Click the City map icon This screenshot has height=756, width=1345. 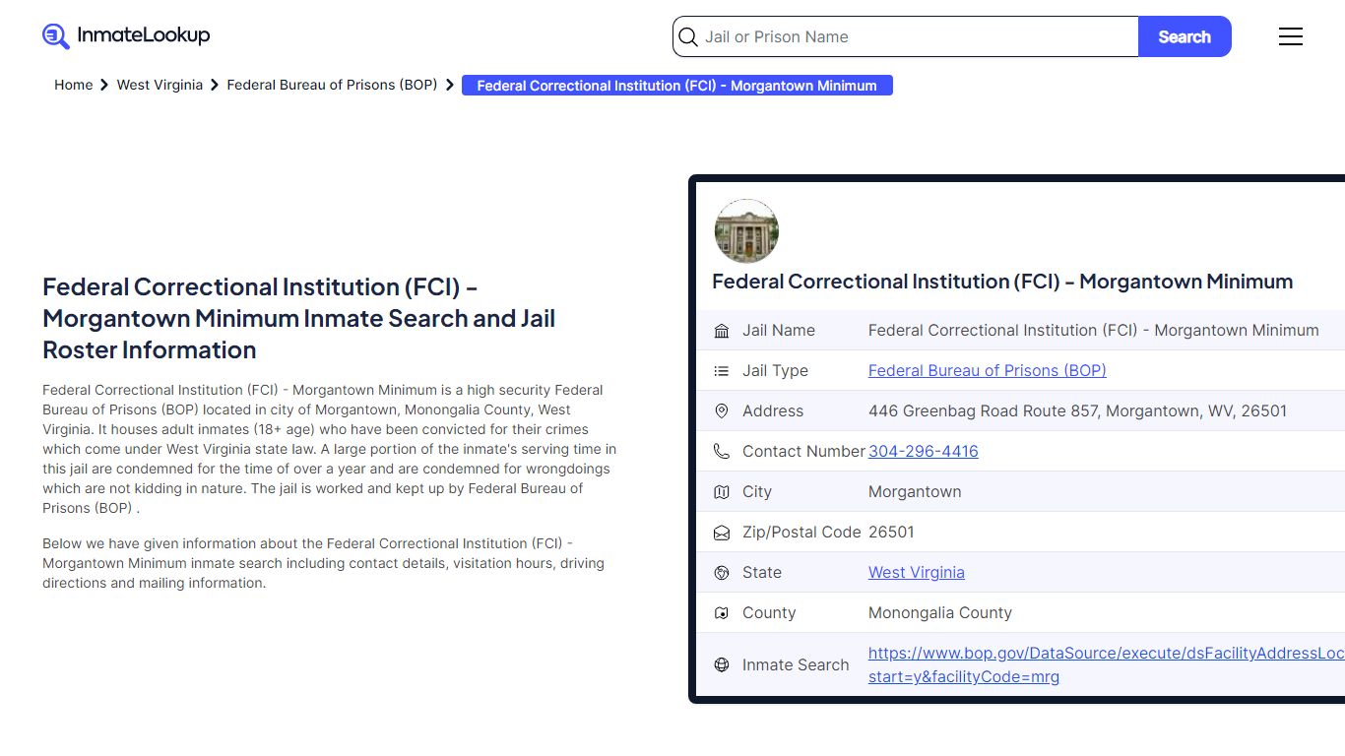point(722,492)
